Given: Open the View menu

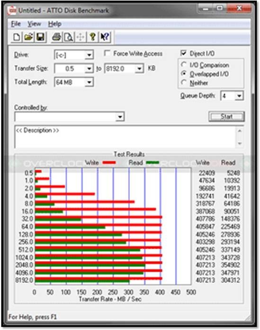Looking at the screenshot, I should [x=34, y=24].
